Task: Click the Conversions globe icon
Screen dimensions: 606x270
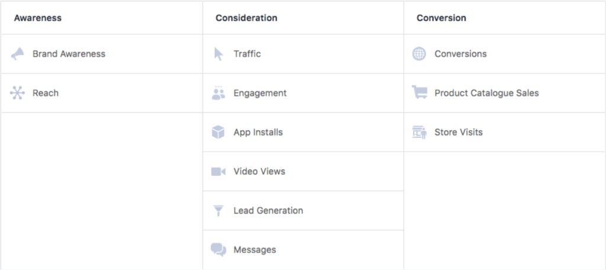Action: 419,54
